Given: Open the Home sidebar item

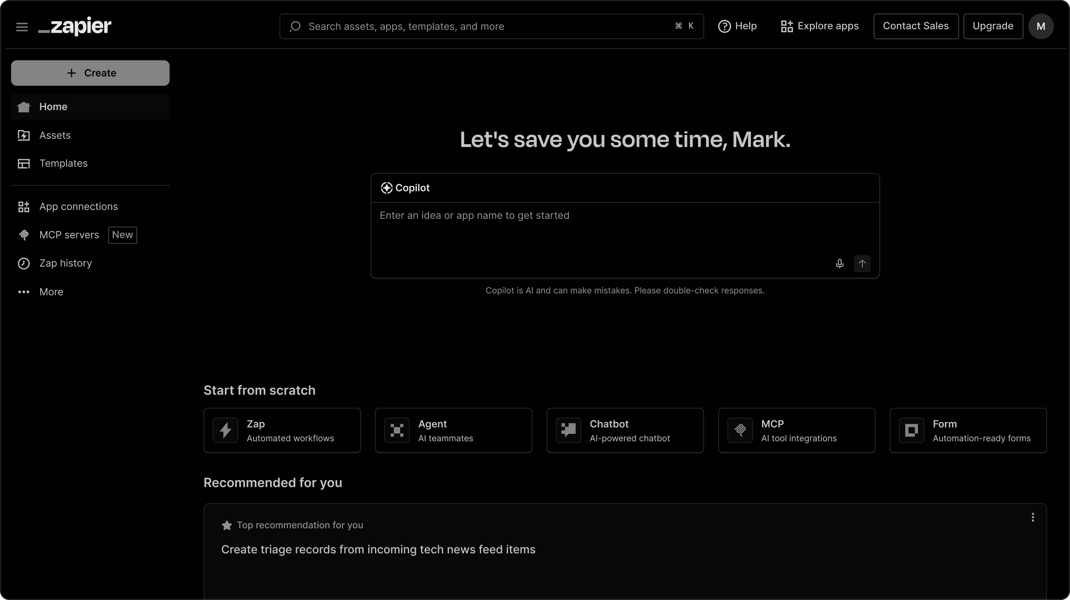Looking at the screenshot, I should click(90, 107).
